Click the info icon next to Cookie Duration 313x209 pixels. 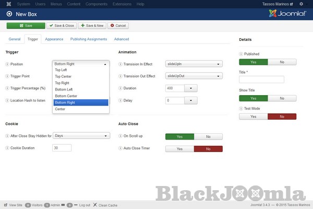click(x=7, y=148)
